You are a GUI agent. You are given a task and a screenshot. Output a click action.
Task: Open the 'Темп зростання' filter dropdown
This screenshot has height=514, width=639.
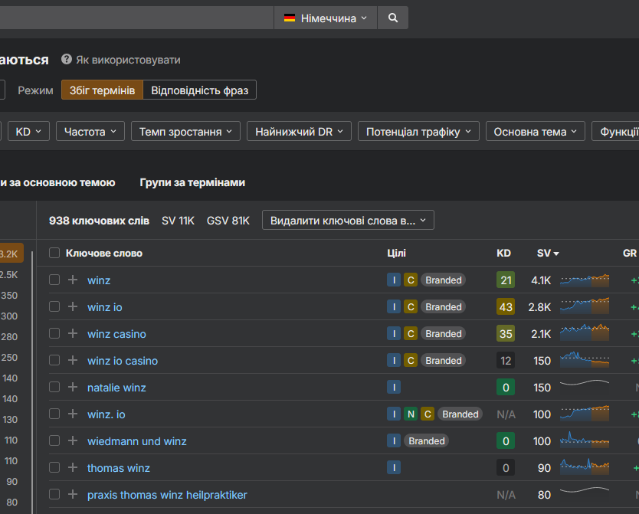click(x=185, y=132)
